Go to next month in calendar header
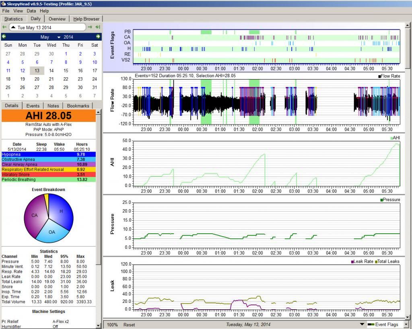 (x=98, y=37)
